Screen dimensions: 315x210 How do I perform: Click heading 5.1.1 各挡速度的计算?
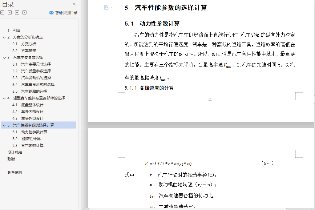(x=149, y=88)
